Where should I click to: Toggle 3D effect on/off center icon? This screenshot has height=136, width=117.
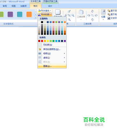92,15
